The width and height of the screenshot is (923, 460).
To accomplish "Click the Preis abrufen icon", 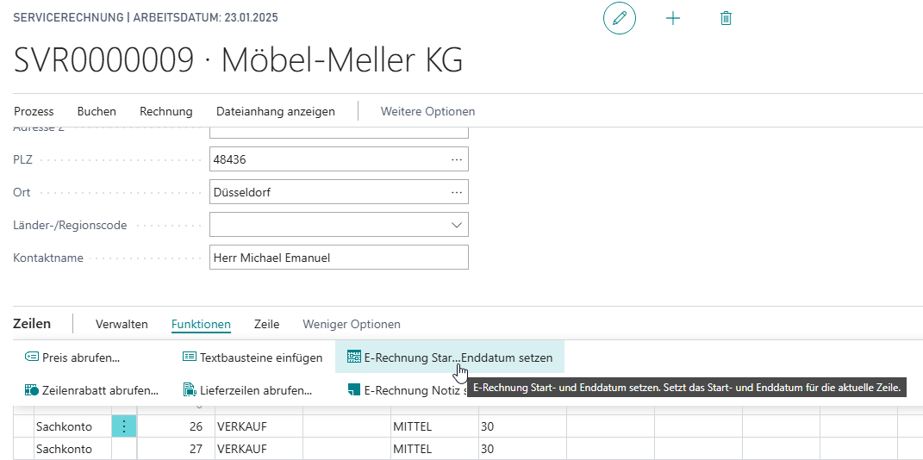I will [x=32, y=357].
